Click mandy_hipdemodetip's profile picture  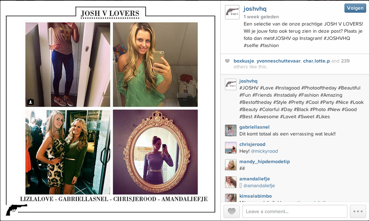[231, 165]
